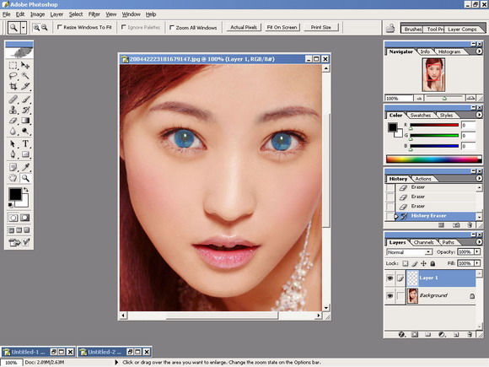Image resolution: width=489 pixels, height=367 pixels.
Task: Click the delete layer trash icon
Action: pos(470,335)
